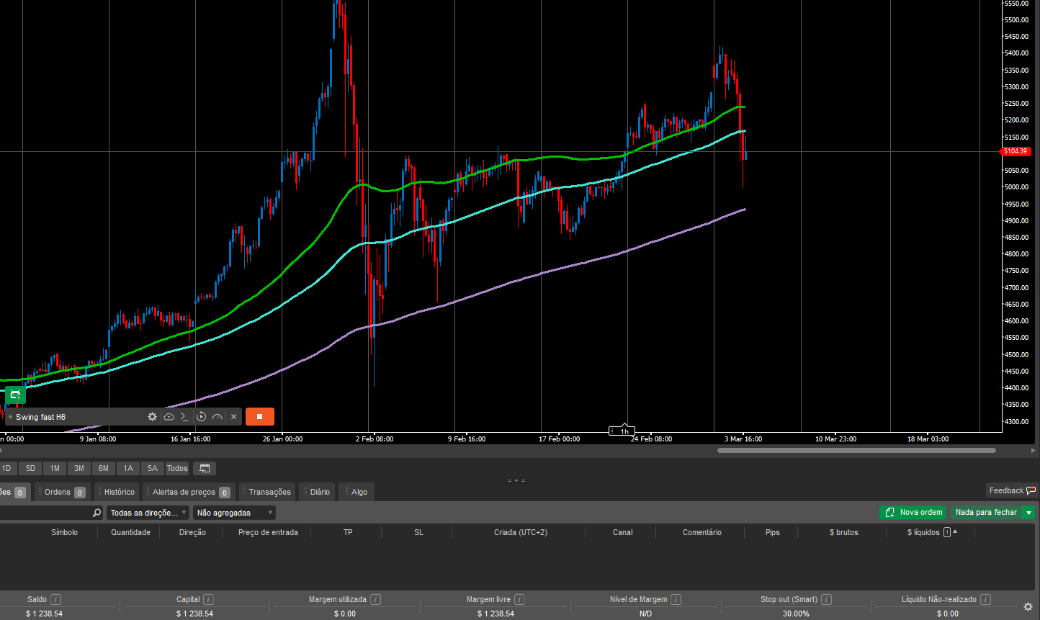Screen dimensions: 1040x620
Task: Click the cloud run icon for the cBot
Action: coord(169,417)
